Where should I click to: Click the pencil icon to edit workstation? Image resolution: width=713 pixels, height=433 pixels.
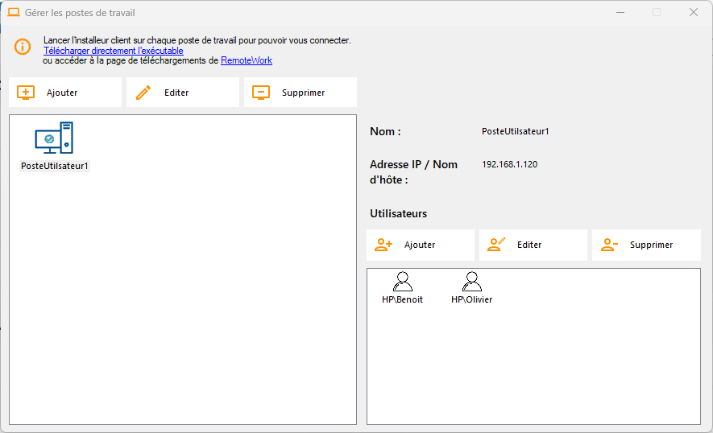point(143,93)
